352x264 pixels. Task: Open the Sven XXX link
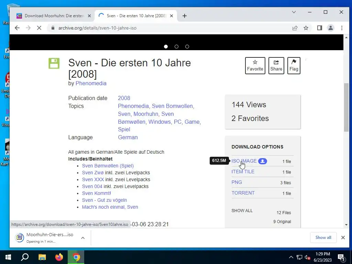tap(93, 179)
